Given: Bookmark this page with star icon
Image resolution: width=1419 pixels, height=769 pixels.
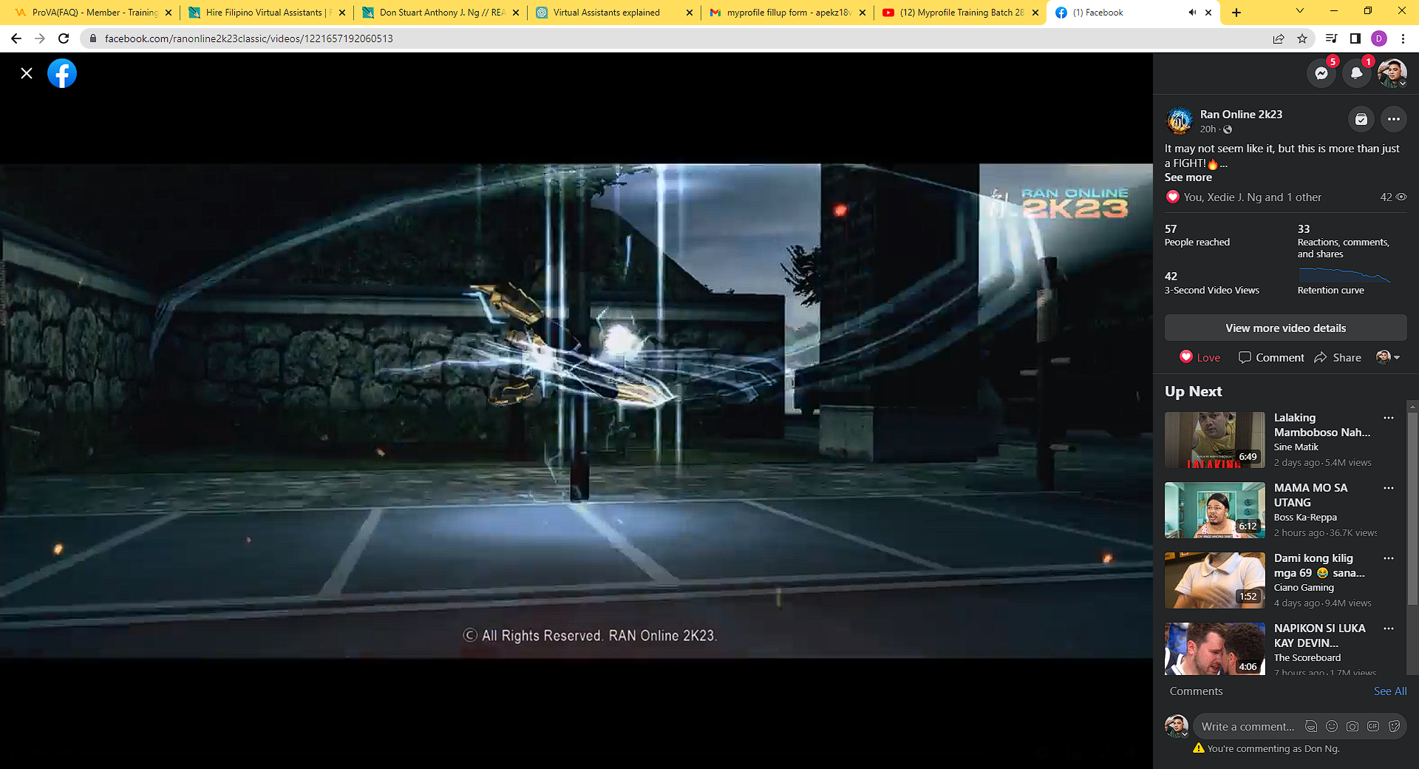Looking at the screenshot, I should 1302,38.
